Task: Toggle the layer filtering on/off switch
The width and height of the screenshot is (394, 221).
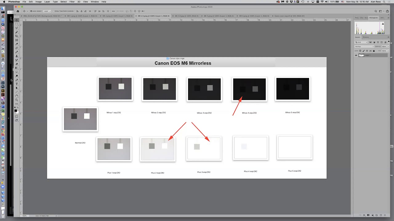Action: 389,42
